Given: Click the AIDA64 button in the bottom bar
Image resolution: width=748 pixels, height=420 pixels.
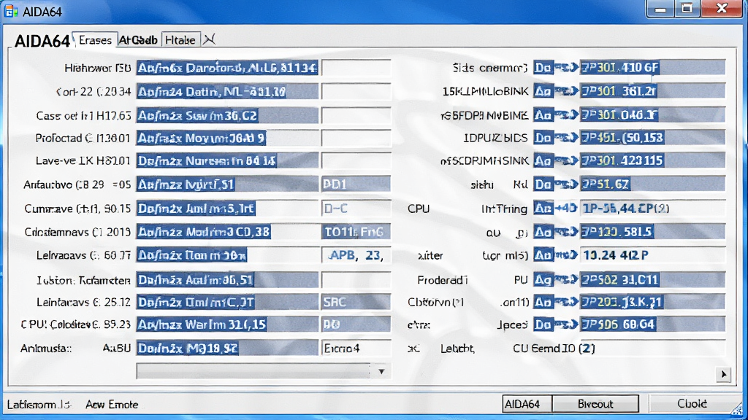Looking at the screenshot, I should tap(527, 404).
